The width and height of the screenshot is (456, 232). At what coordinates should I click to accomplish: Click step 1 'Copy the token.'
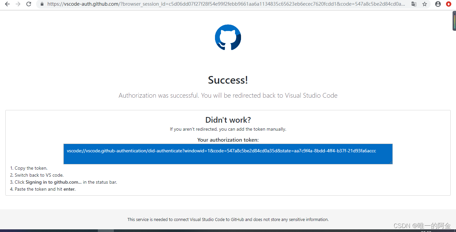click(31, 168)
